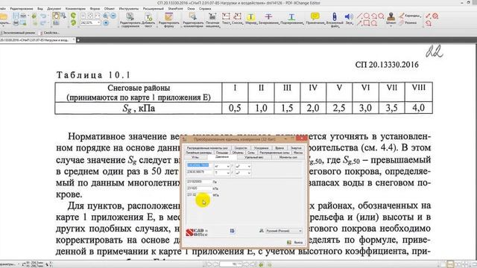Select the Pencil drawing tool
The width and height of the screenshot is (477, 268).
click(411, 16)
